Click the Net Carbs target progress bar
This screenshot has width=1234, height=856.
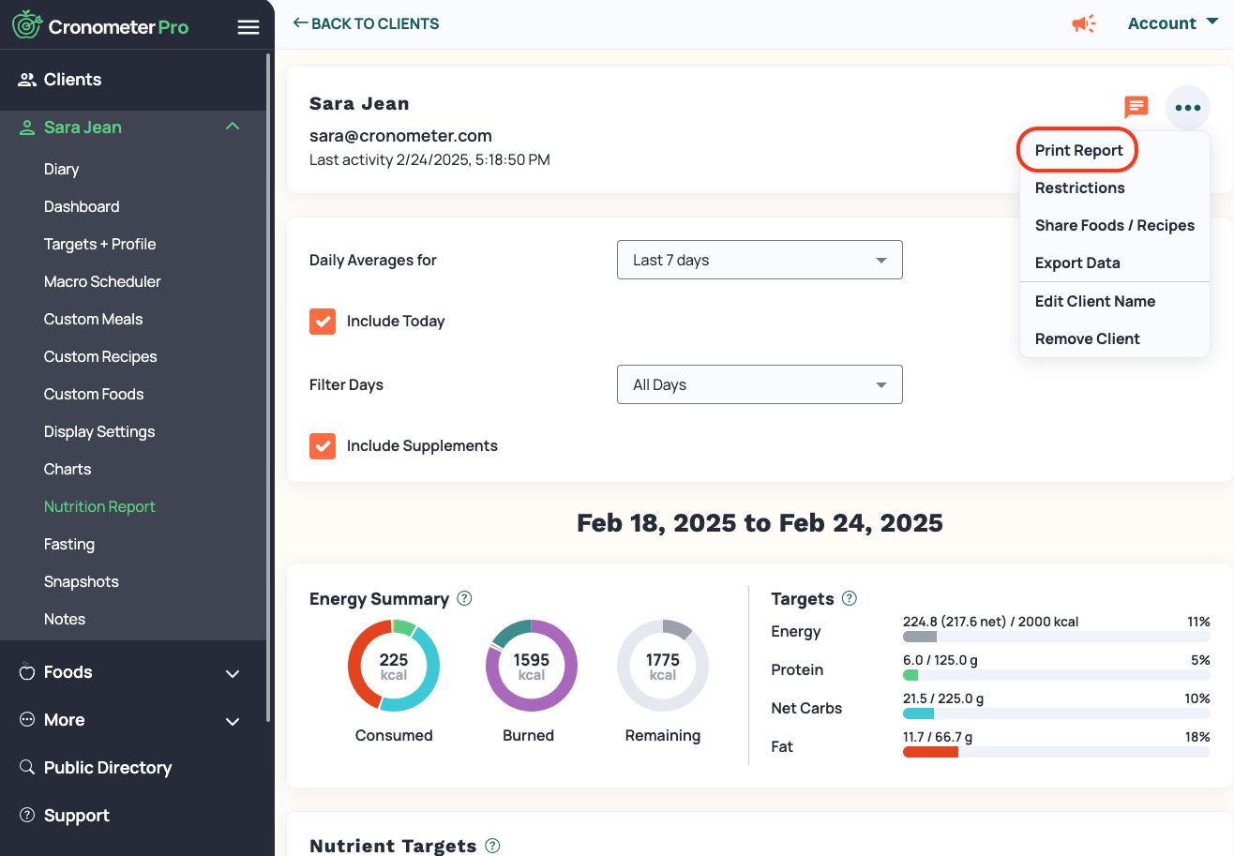[x=1056, y=713]
